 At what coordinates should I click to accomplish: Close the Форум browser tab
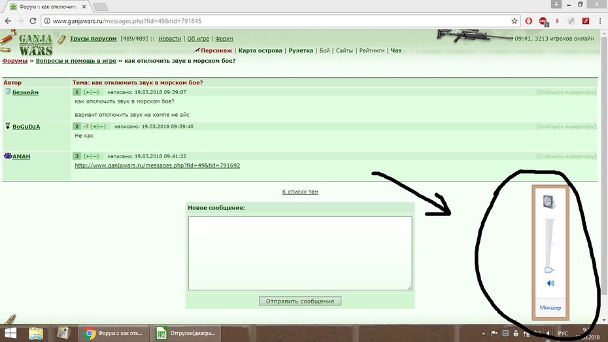coord(84,7)
